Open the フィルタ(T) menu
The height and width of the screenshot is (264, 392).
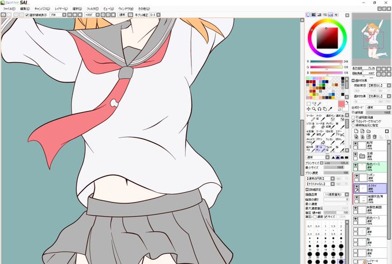coord(93,9)
